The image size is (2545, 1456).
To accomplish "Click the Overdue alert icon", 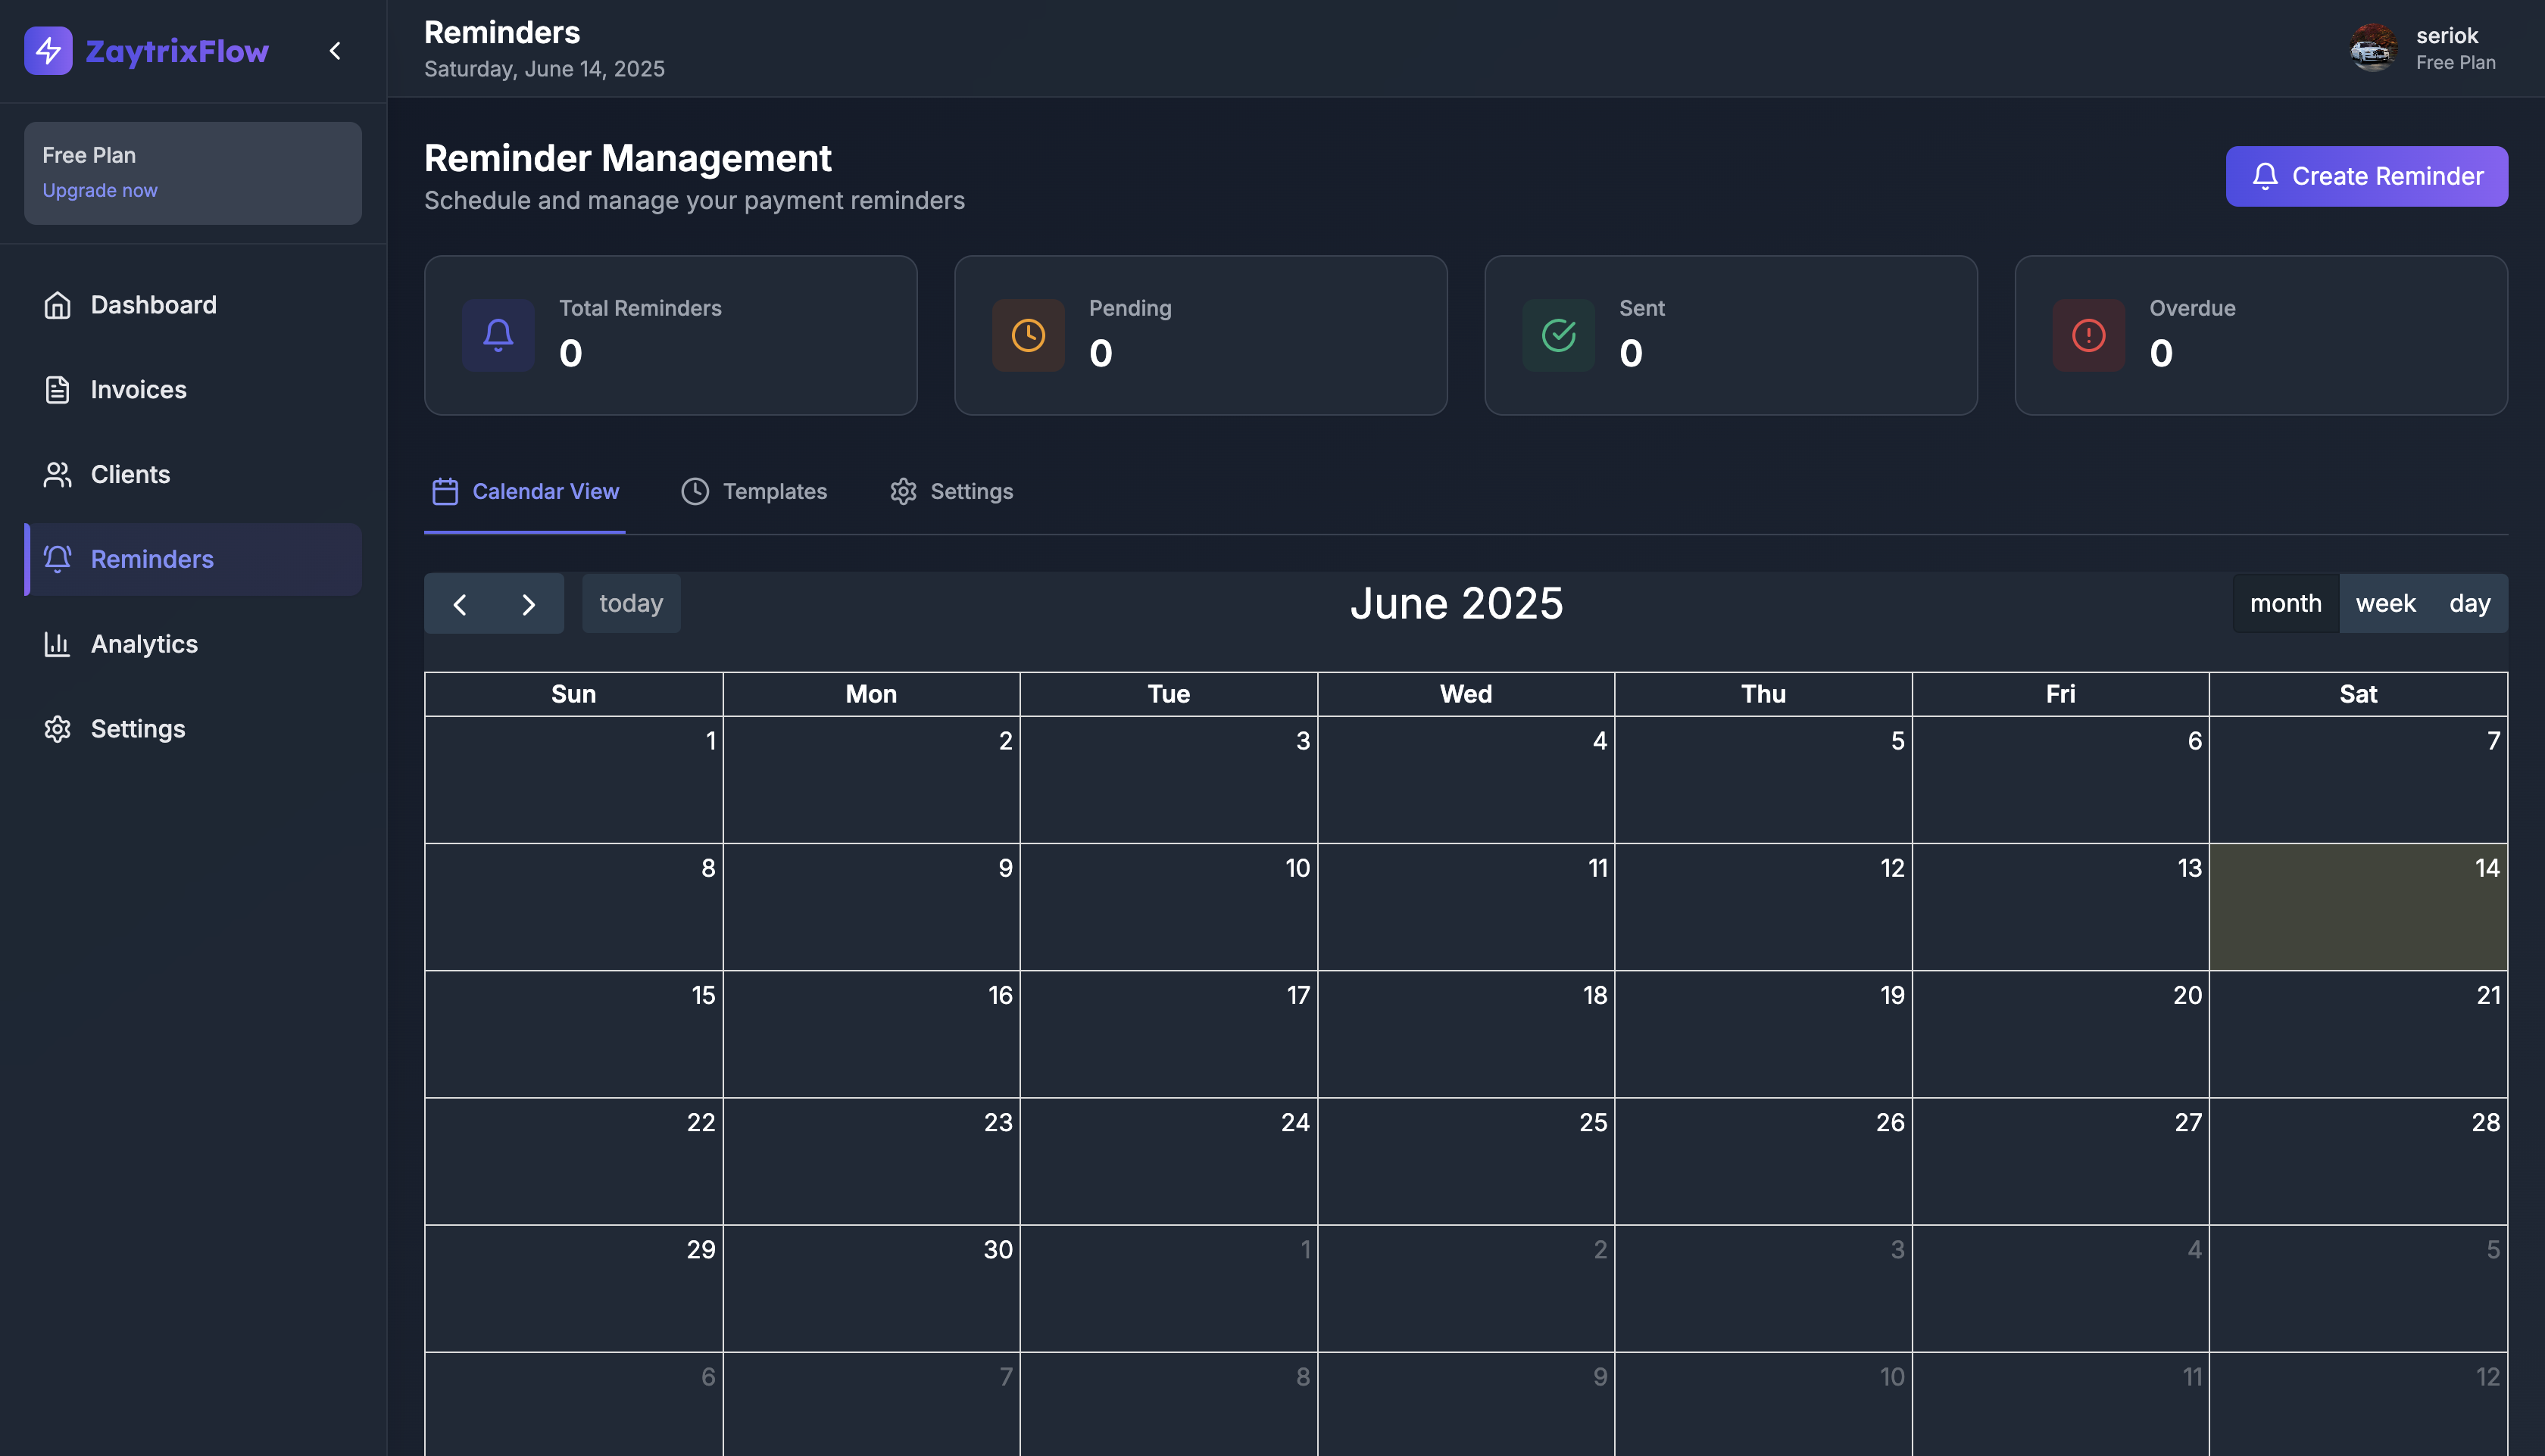I will 2088,336.
